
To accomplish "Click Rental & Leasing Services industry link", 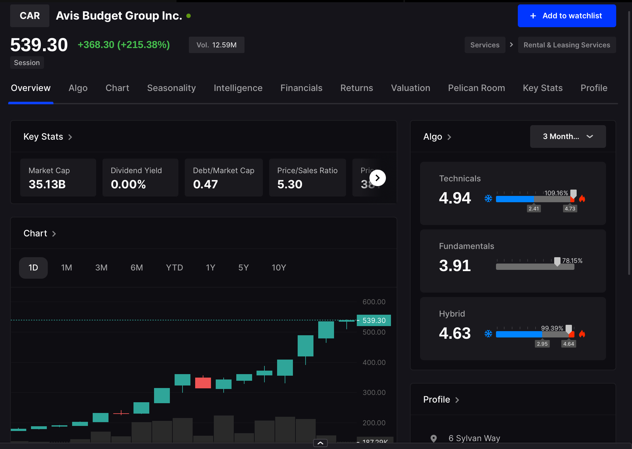I will click(567, 45).
